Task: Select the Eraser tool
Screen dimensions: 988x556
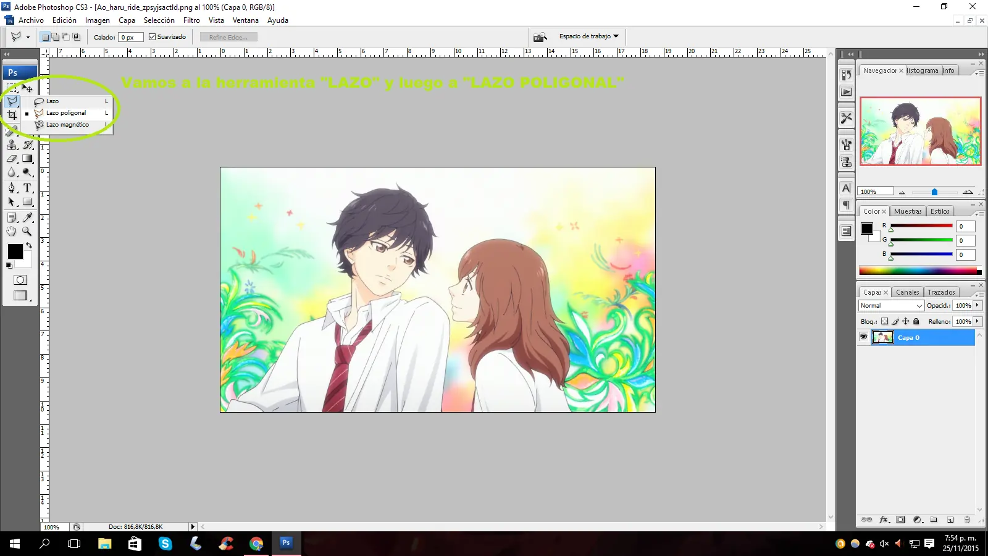Action: click(12, 159)
